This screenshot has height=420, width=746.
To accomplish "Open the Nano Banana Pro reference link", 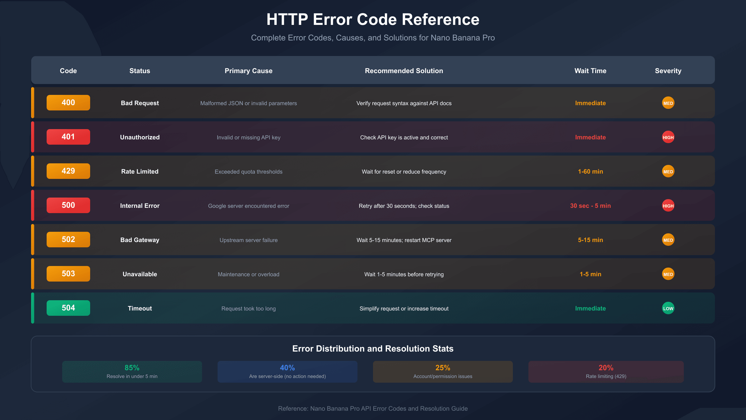I will pyautogui.click(x=373, y=408).
